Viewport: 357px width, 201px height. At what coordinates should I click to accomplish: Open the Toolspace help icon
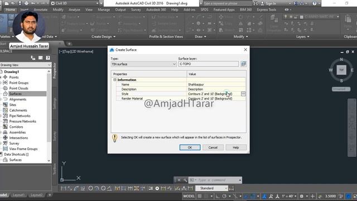(x=48, y=58)
